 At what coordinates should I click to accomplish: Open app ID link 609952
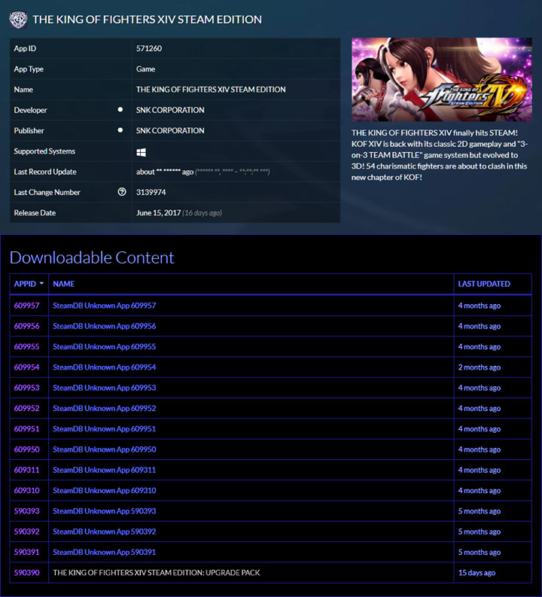click(26, 409)
